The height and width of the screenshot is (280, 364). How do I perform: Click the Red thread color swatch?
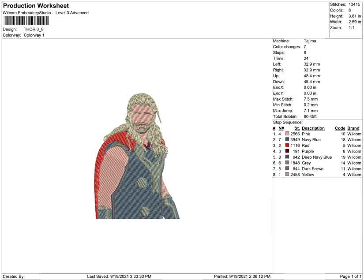pyautogui.click(x=287, y=145)
